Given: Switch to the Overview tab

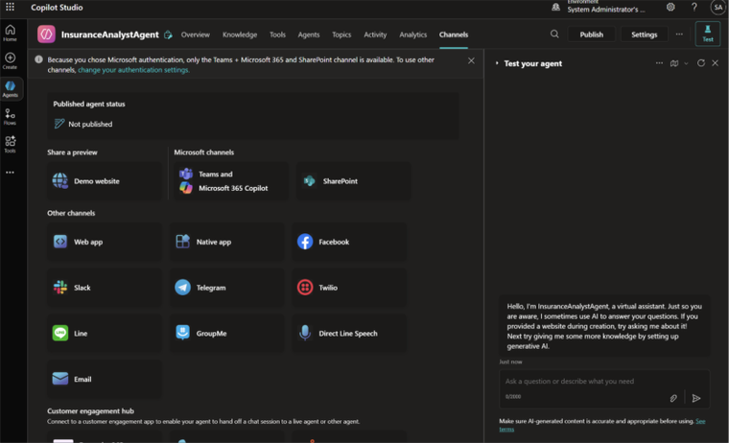Looking at the screenshot, I should [196, 35].
